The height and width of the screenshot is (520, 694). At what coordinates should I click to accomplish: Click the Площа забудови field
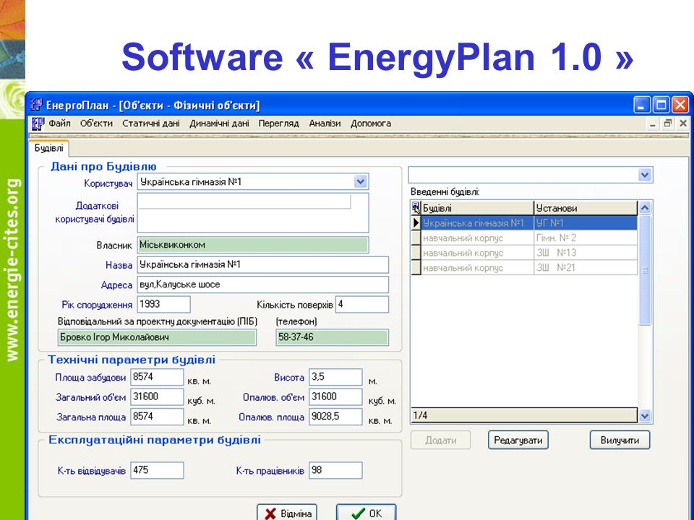tap(157, 377)
